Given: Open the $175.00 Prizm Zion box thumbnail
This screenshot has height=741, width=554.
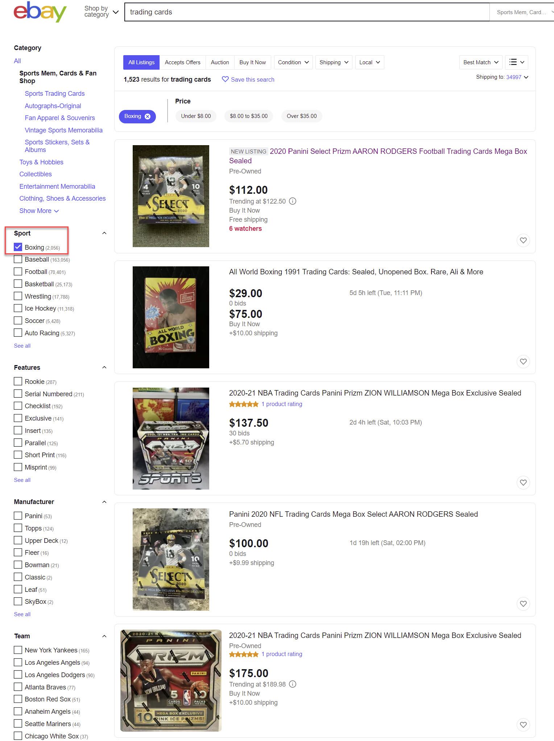Looking at the screenshot, I should [171, 680].
